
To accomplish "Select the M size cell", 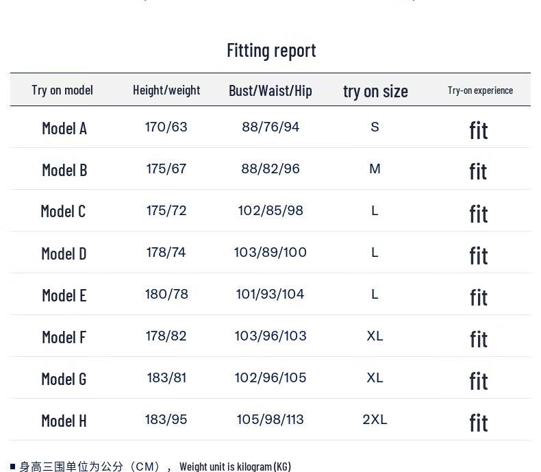I will (375, 169).
